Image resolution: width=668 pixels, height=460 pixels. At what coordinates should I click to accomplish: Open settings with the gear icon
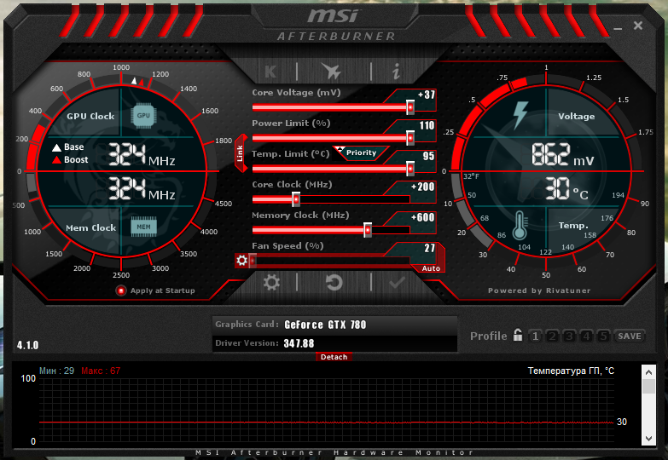click(x=271, y=282)
